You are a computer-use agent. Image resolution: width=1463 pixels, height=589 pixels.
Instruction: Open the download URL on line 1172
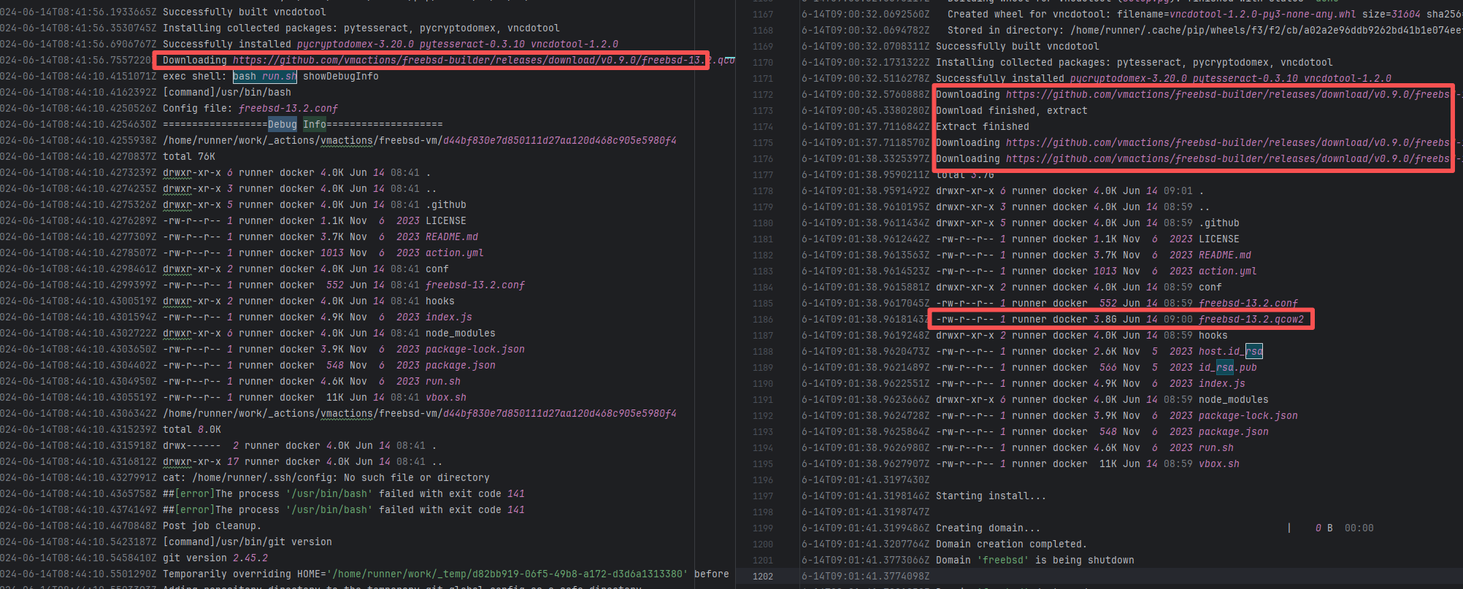pyautogui.click(x=1226, y=95)
